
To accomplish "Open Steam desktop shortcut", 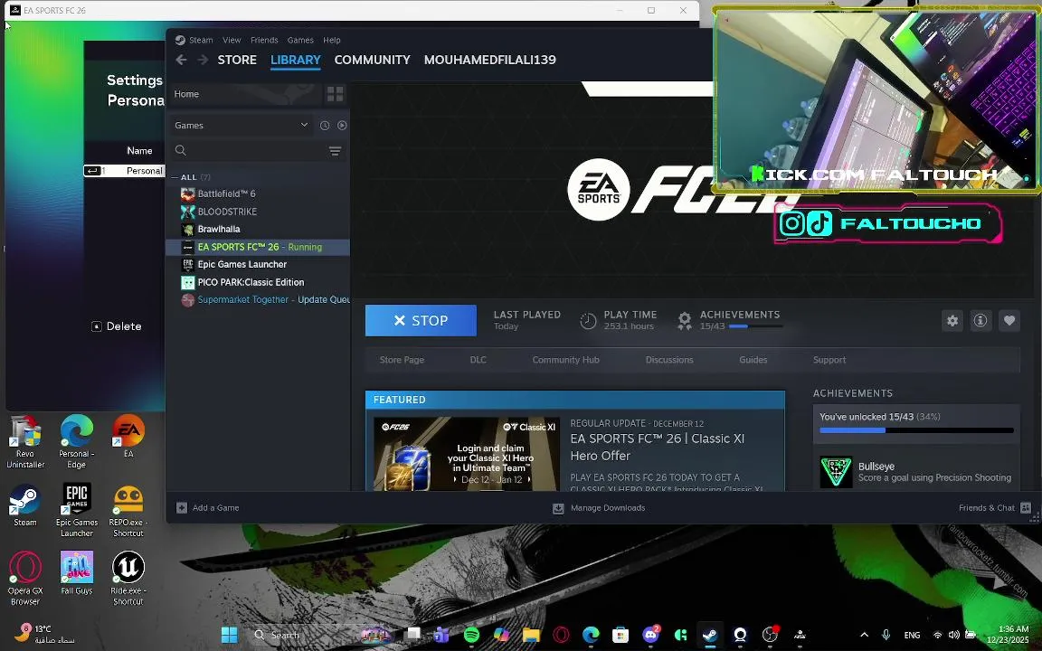I will [25, 505].
